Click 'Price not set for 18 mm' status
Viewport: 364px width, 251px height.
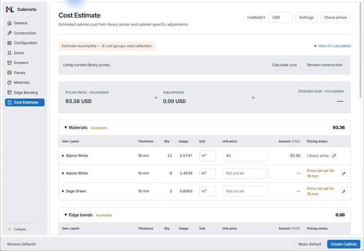point(321,191)
